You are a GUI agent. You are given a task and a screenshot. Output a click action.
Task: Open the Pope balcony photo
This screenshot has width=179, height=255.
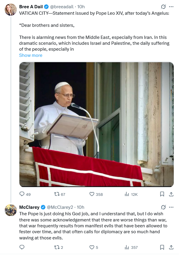pyautogui.click(x=96, y=124)
